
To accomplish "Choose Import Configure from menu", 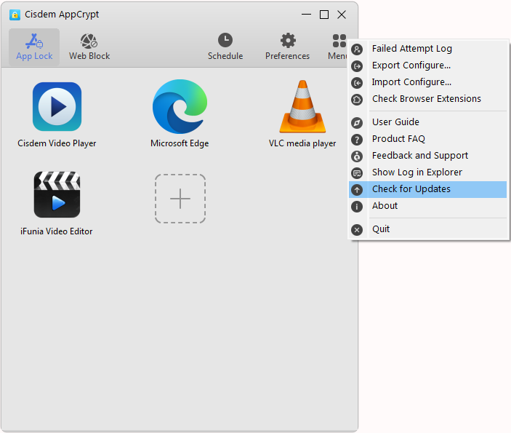I will click(x=411, y=82).
